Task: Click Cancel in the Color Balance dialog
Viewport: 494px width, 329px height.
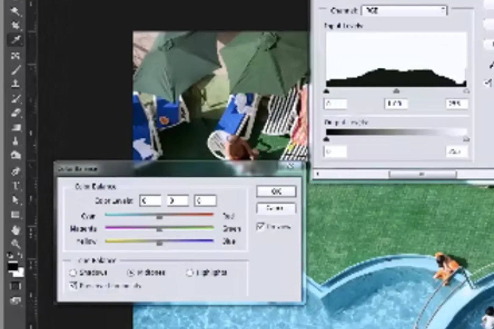Action: click(x=276, y=208)
